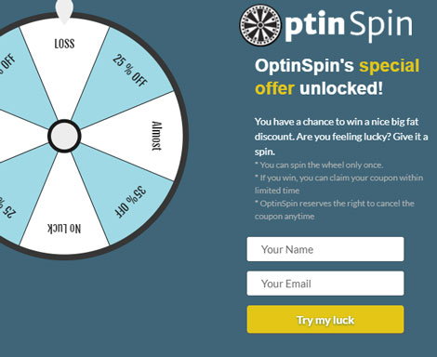Click the 'spin the wheel only once' note
This screenshot has height=357, width=437.
point(319,165)
